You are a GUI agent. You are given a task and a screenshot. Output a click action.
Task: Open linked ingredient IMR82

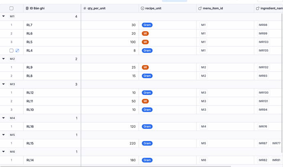click(x=263, y=160)
